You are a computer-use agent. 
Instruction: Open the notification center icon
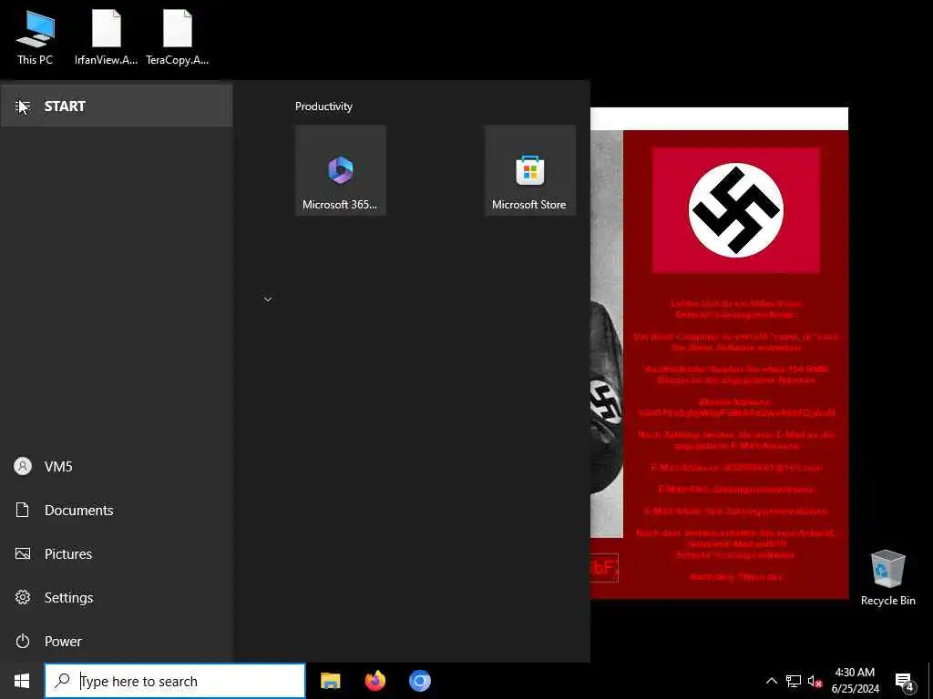pyautogui.click(x=904, y=681)
